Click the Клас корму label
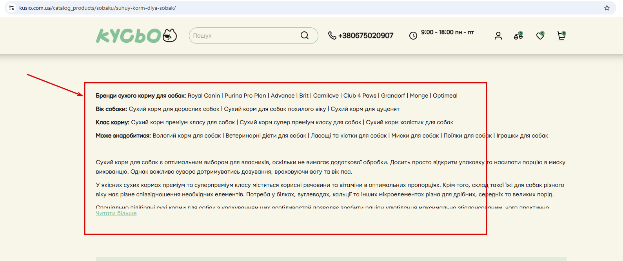Image resolution: width=623 pixels, height=261 pixels. (113, 122)
